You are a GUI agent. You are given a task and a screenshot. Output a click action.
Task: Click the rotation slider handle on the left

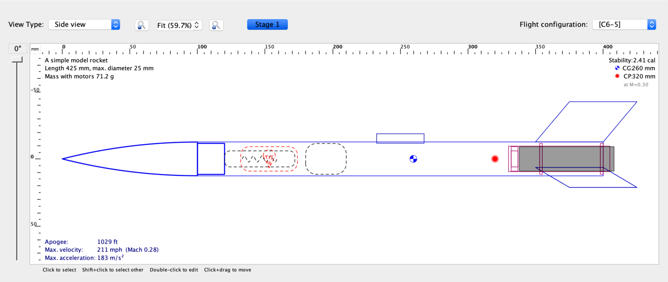tap(16, 59)
